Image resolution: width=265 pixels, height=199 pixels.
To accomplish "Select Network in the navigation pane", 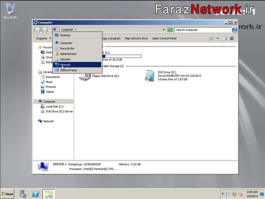I will coord(48,121).
